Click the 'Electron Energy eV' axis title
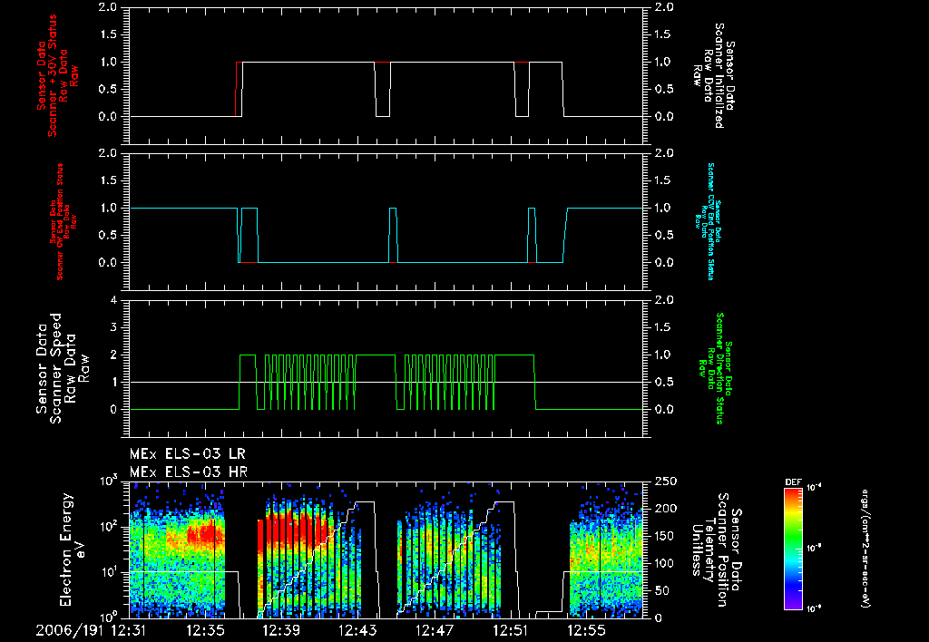Viewport: 929px width, 642px height. click(74, 549)
